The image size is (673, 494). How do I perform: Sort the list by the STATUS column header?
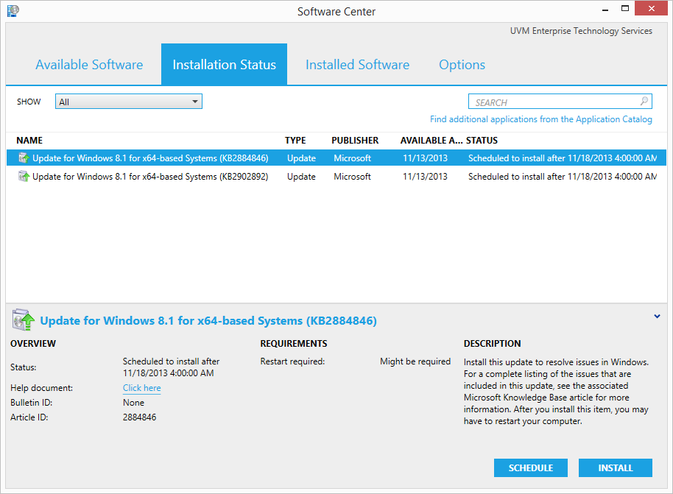tap(482, 141)
